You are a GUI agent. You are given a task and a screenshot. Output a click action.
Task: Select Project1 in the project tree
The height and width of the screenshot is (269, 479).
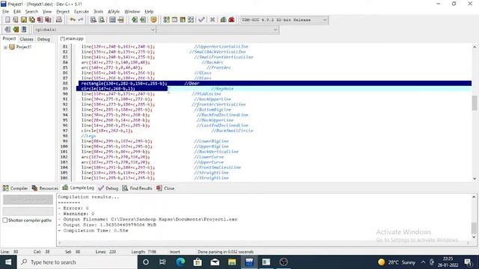[23, 47]
